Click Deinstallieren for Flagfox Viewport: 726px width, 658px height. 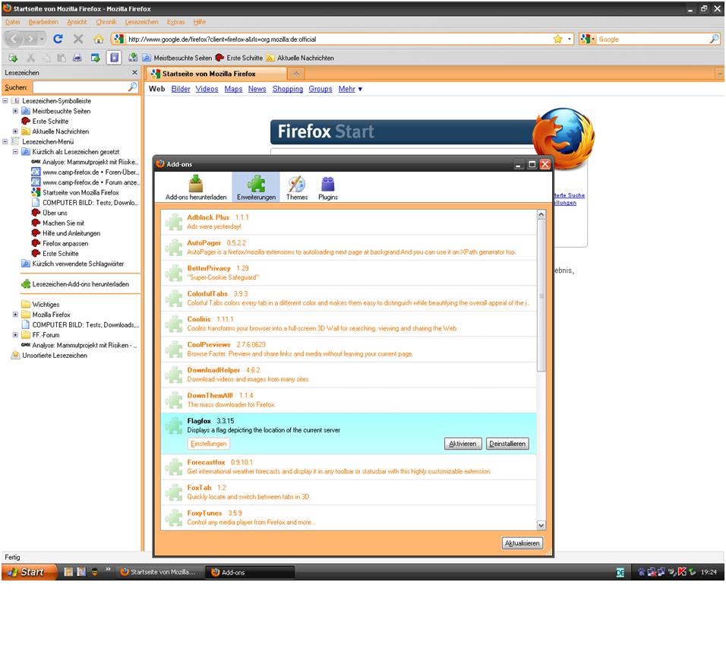507,444
